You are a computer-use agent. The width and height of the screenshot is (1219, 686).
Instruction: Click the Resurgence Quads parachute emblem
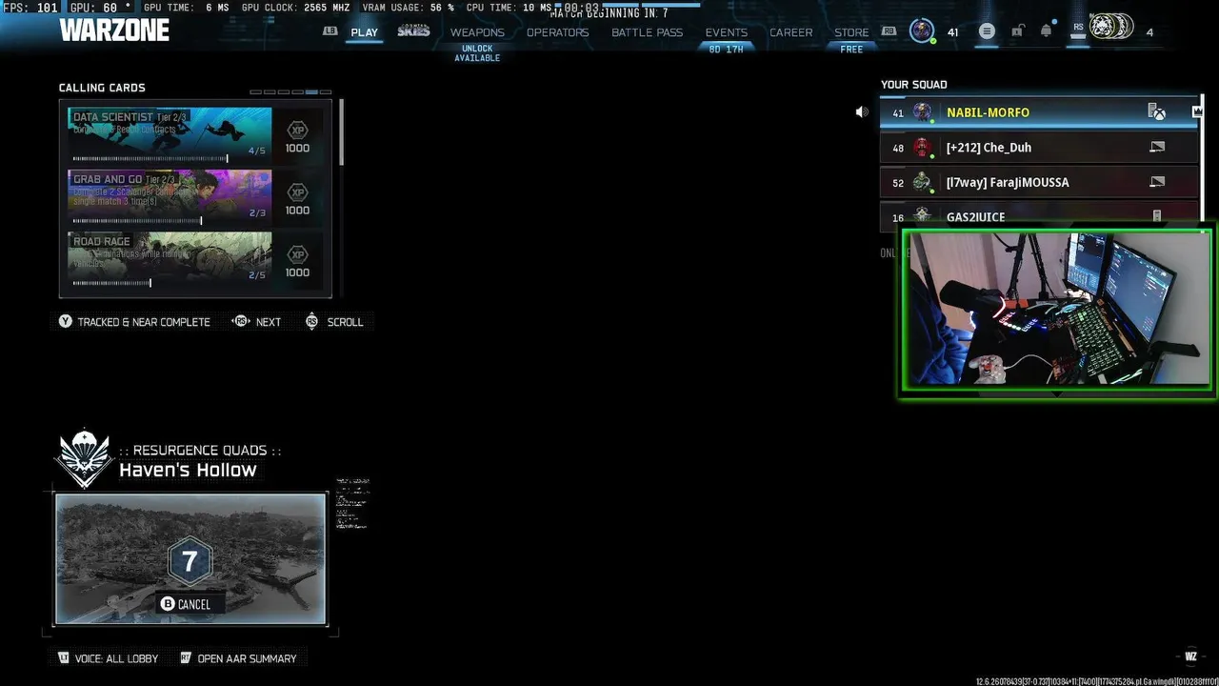84,458
